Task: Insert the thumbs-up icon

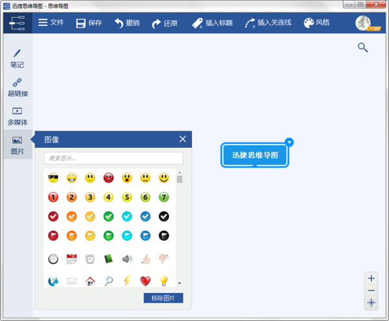Action: click(x=145, y=259)
